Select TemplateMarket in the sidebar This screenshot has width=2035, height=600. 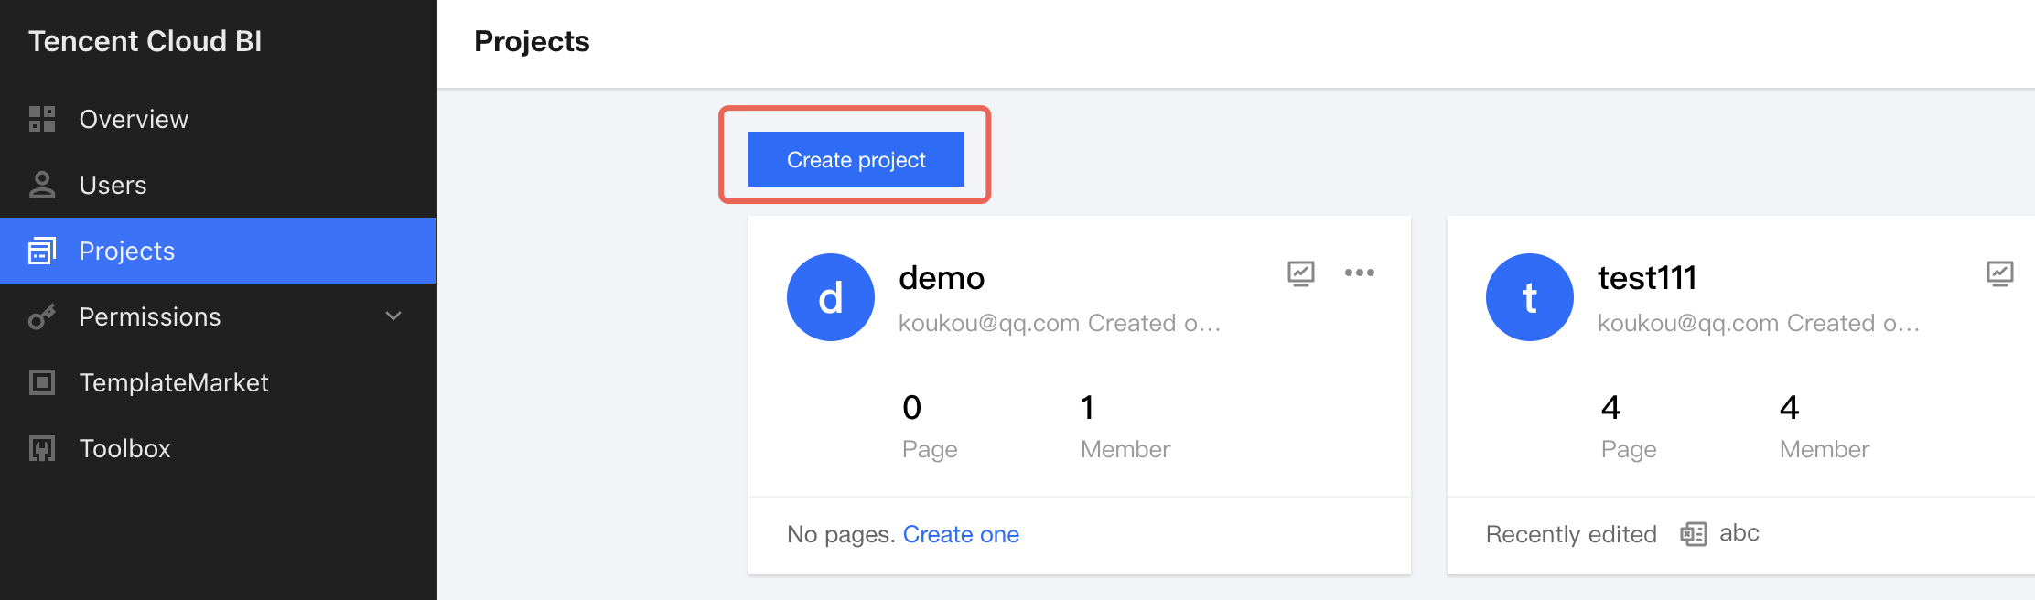174,382
